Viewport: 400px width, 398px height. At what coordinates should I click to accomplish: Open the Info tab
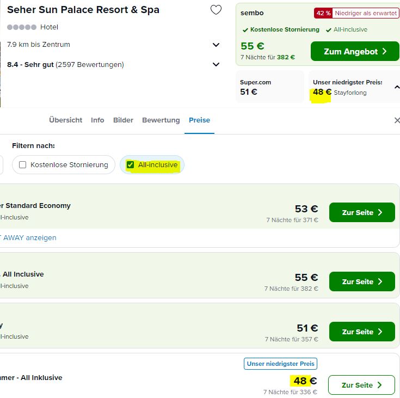tap(97, 120)
